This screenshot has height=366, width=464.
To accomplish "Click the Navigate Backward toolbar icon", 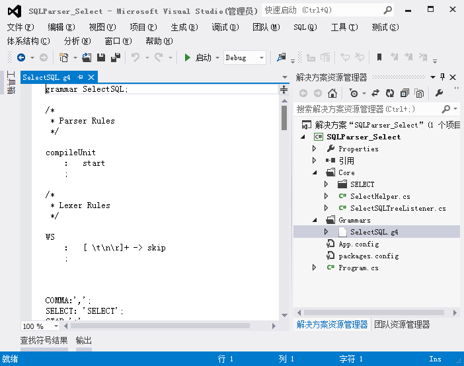I will [21, 57].
